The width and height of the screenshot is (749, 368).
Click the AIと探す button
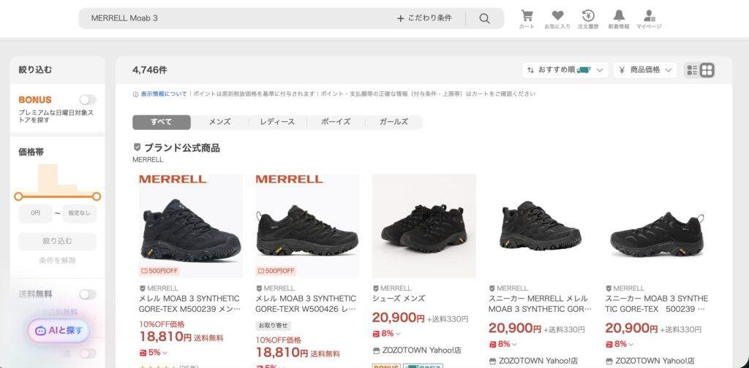coord(59,330)
